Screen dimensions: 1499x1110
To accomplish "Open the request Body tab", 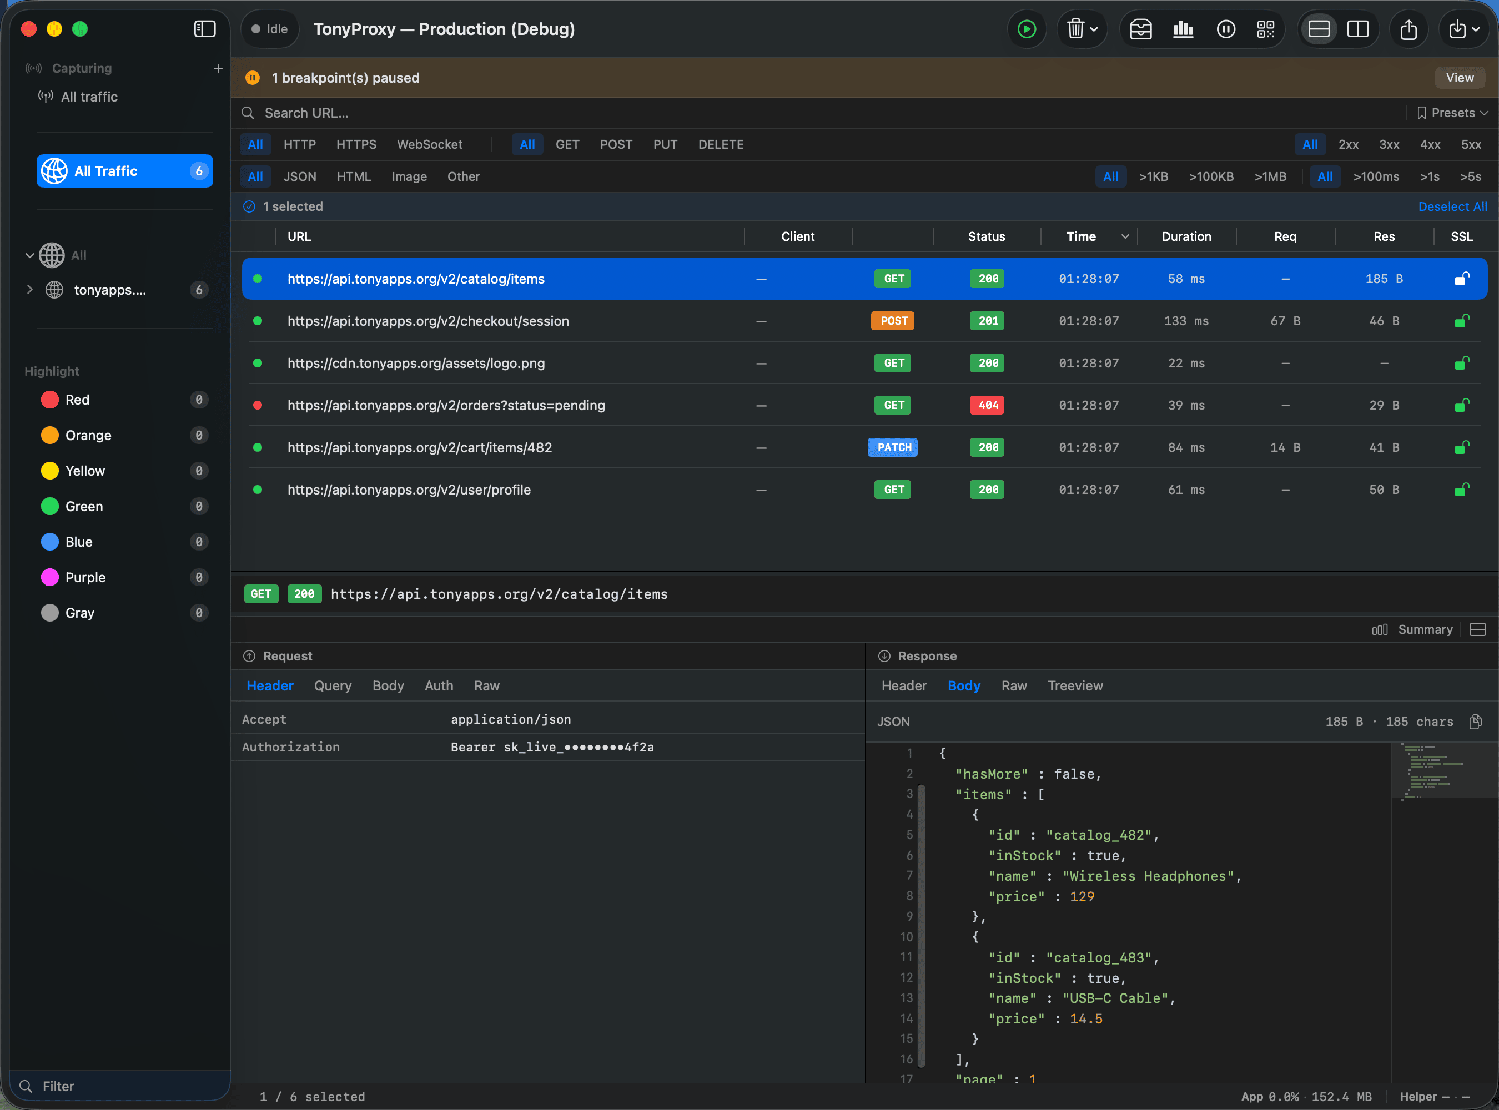I will point(388,685).
